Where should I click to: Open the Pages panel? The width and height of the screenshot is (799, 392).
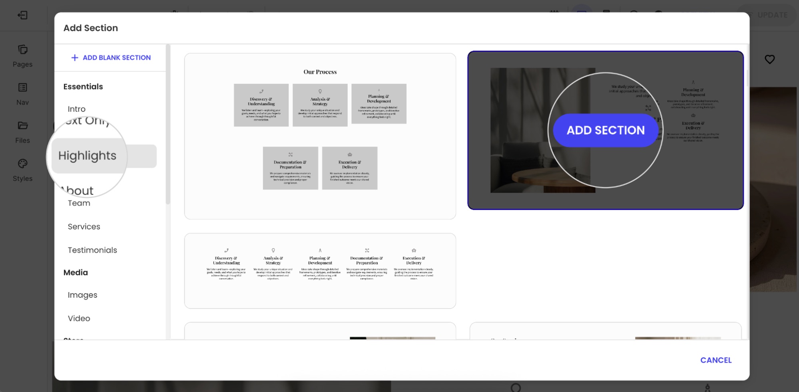pyautogui.click(x=22, y=56)
